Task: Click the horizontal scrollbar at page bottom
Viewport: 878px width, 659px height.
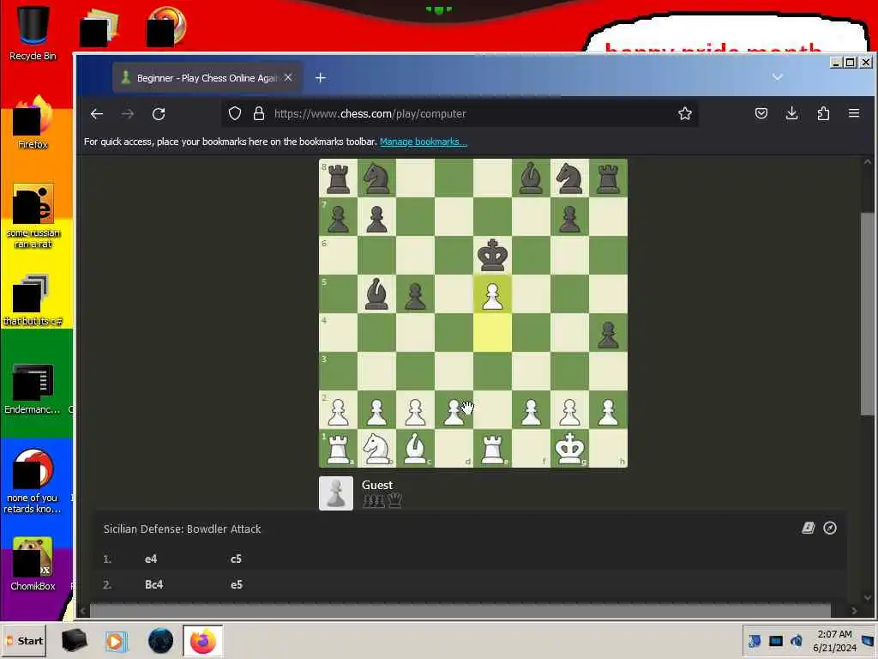Action: (460, 610)
